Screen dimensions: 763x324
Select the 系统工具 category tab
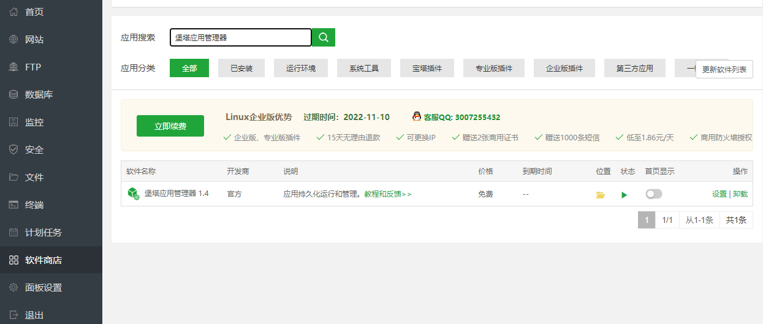364,68
